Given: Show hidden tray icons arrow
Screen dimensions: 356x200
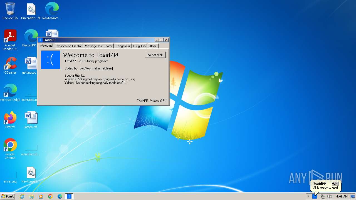Looking at the screenshot, I should pyautogui.click(x=308, y=196).
